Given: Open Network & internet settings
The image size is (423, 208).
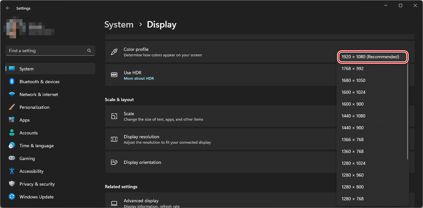Looking at the screenshot, I should (x=38, y=94).
